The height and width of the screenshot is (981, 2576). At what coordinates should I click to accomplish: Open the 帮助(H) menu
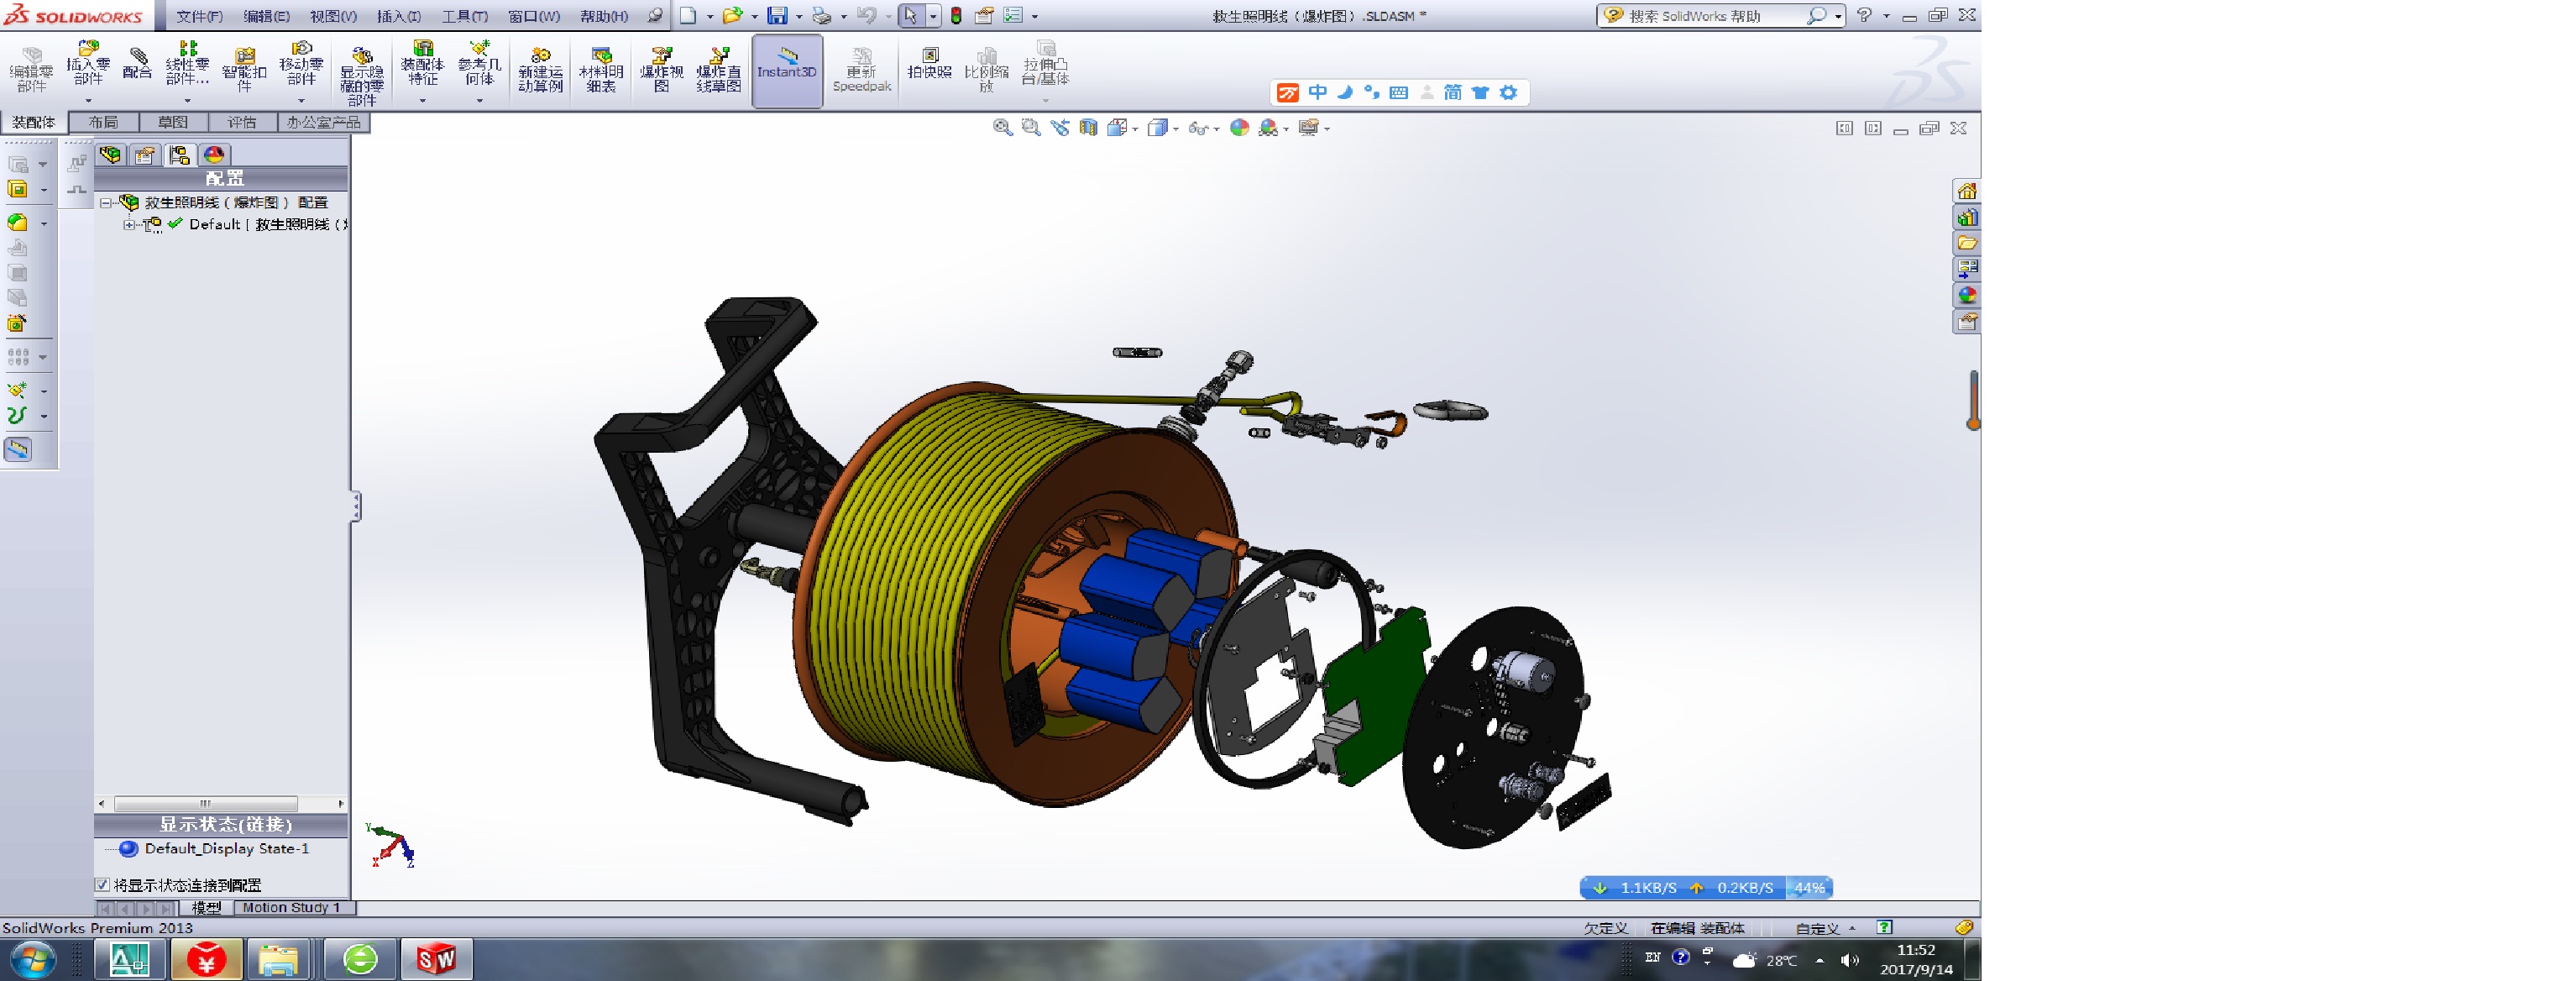604,16
